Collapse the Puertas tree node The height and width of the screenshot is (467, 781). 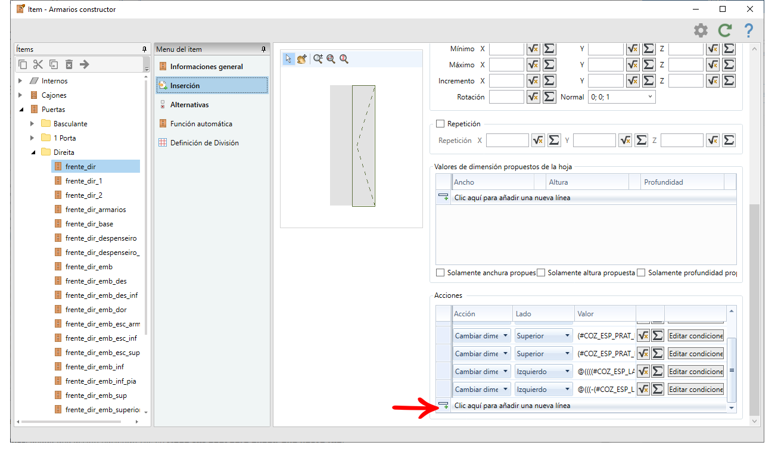click(x=20, y=110)
